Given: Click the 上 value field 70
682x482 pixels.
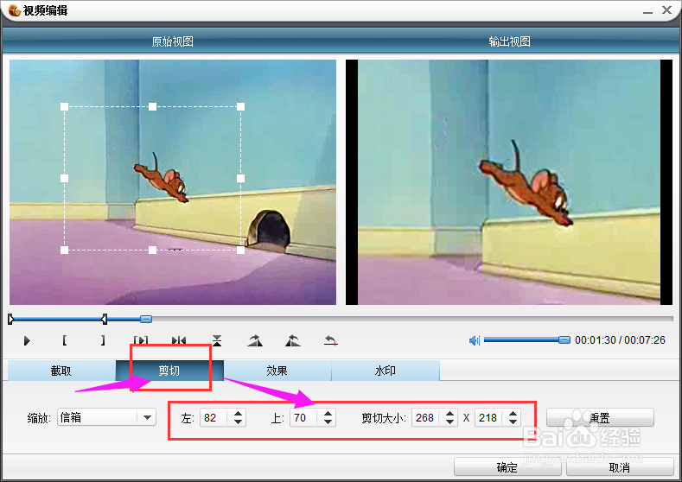Looking at the screenshot, I should point(304,418).
